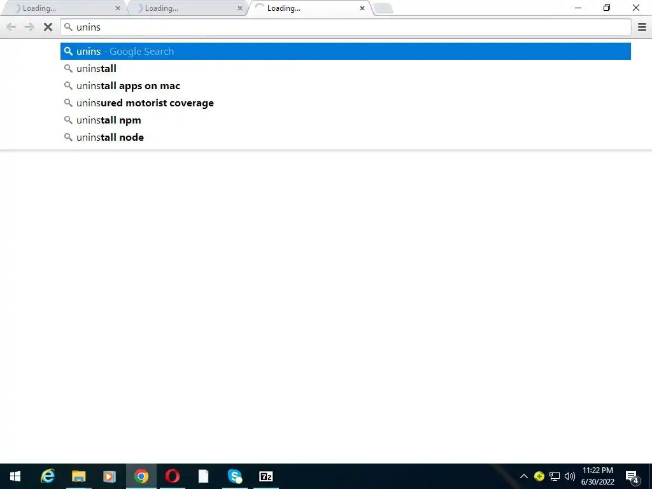The image size is (652, 489).
Task: Open the Action Center notifications
Action: pos(632,476)
